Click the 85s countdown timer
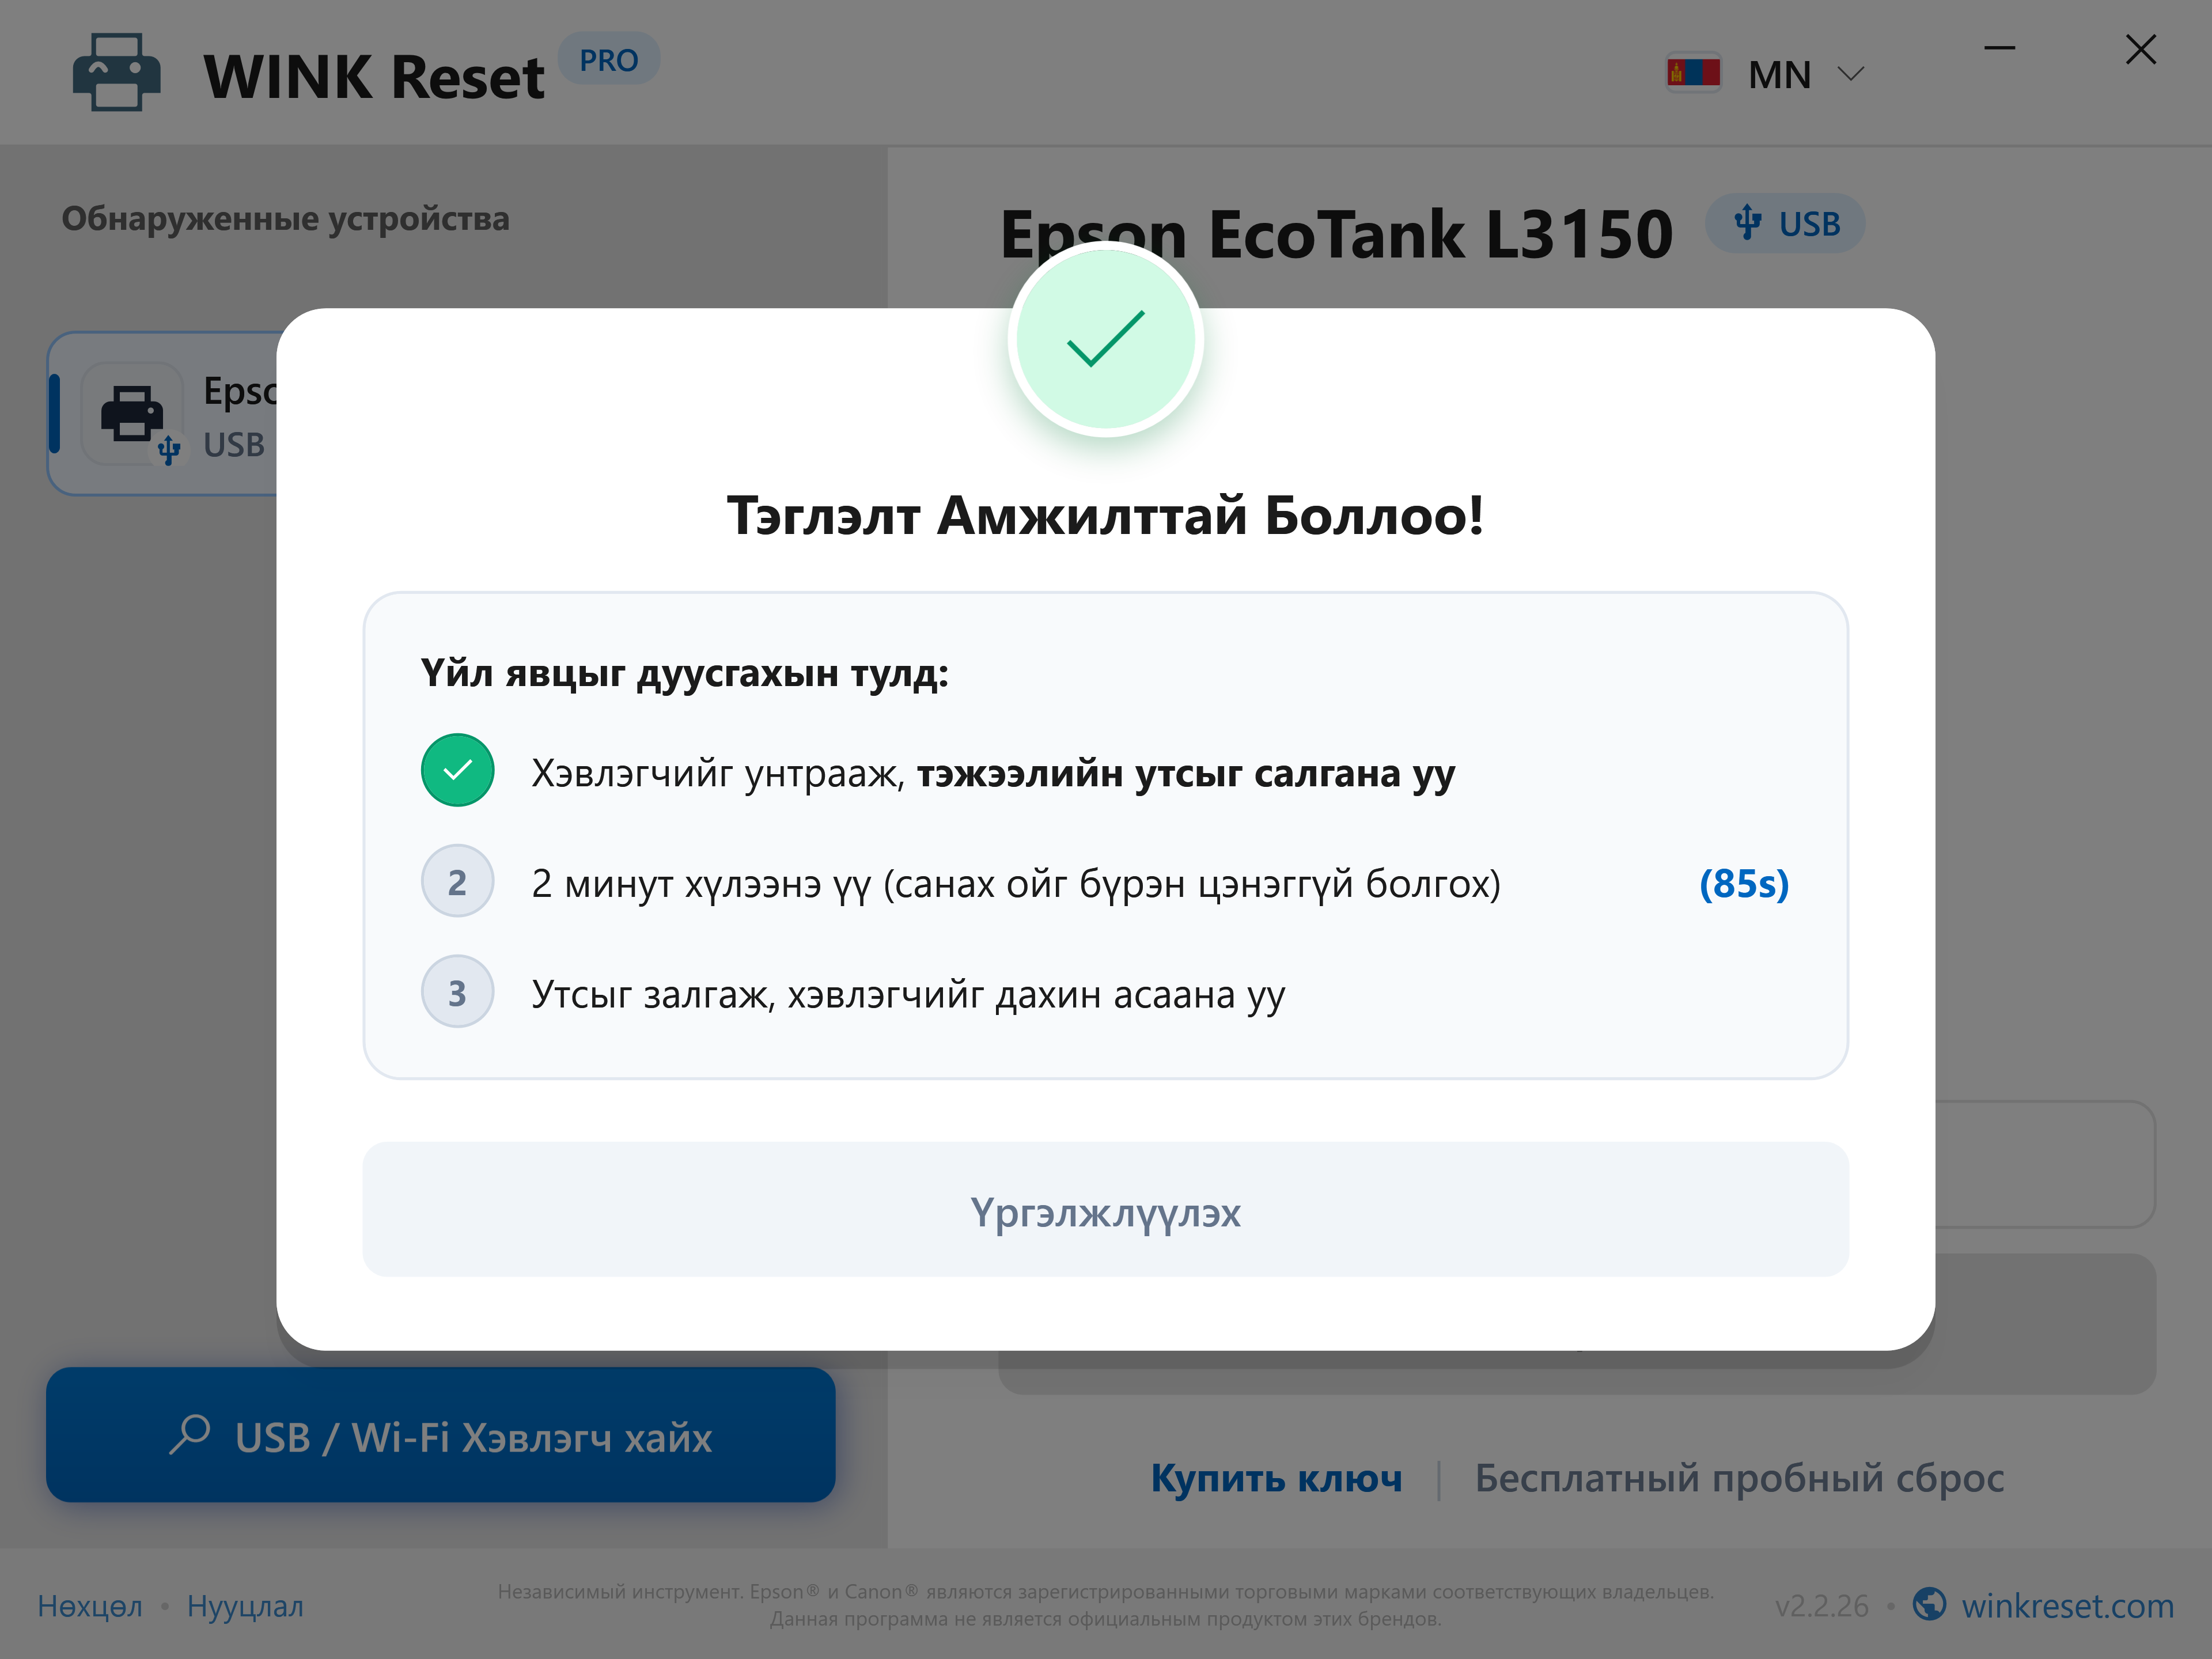The width and height of the screenshot is (2212, 1659). 1744,884
